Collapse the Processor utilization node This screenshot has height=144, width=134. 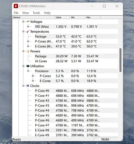click(x=28, y=71)
